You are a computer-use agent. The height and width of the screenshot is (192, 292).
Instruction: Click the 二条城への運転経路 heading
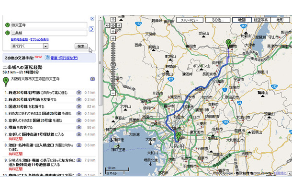click(22, 67)
